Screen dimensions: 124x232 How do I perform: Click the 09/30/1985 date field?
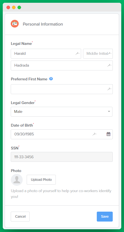[62, 134]
